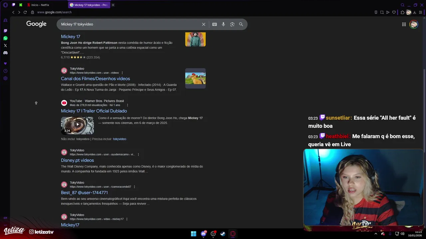426x239 pixels.
Task: Open options for the Best_87 result
Action: [x=134, y=187]
